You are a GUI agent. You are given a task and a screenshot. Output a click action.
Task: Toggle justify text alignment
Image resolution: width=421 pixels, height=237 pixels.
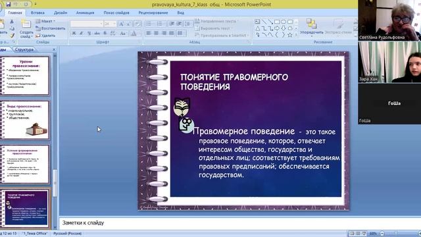172,34
